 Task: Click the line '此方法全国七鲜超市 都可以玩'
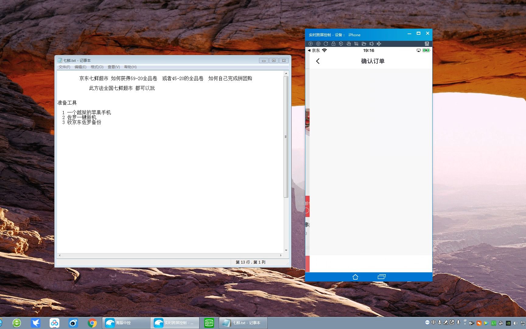click(122, 88)
